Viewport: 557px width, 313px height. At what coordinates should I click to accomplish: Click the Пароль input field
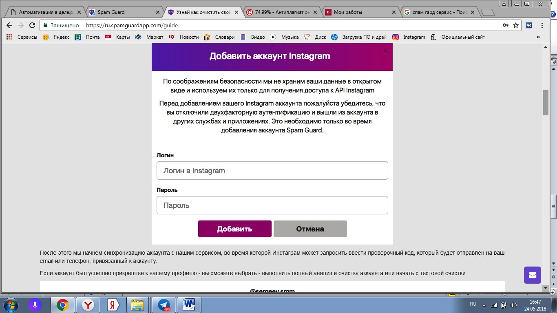tap(272, 205)
